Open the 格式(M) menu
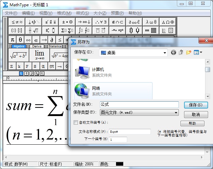Screen dimensions: 213x169 (64, 13)
